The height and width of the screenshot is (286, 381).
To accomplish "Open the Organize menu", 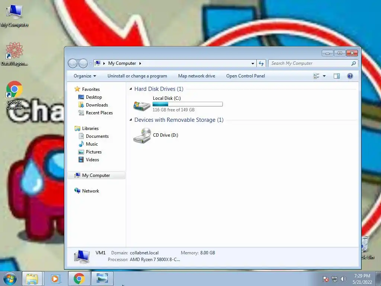I will pos(85,76).
